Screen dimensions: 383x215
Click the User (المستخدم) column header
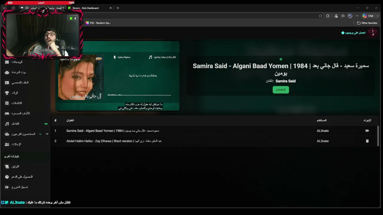coord(322,120)
